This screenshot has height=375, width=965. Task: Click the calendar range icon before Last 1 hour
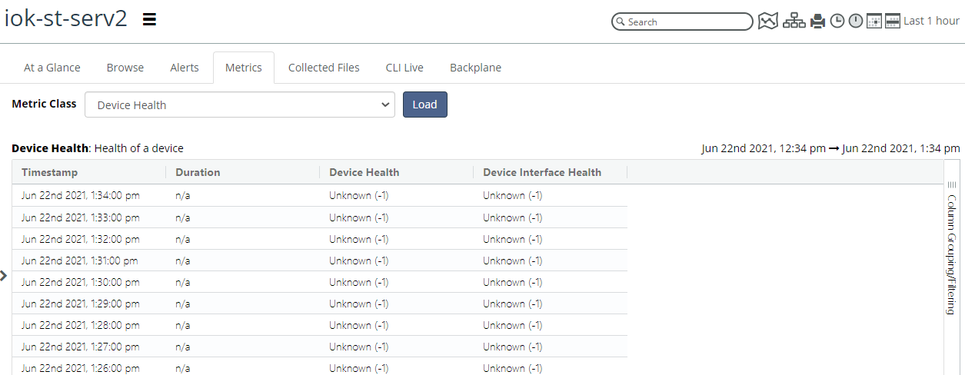[x=893, y=21]
